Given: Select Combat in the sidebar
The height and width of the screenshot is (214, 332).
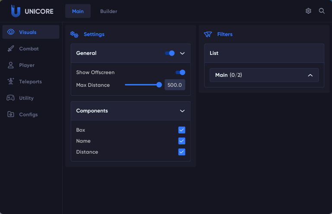Looking at the screenshot, I should point(31,48).
